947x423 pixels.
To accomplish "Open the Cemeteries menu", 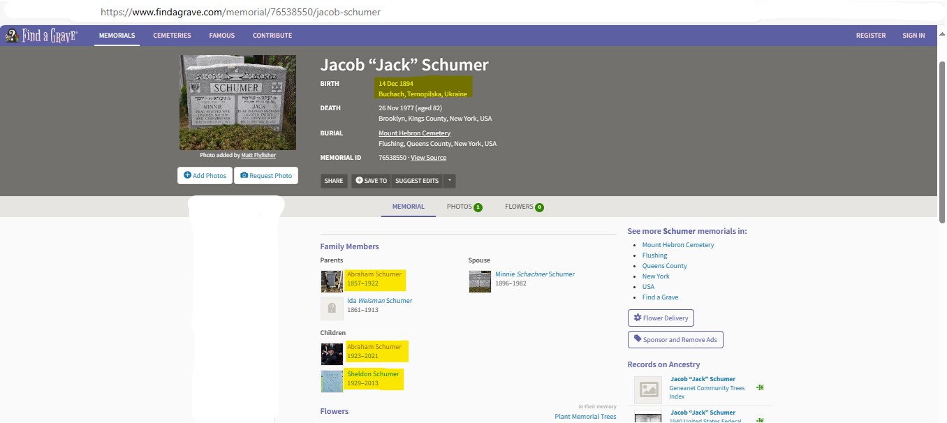I will tap(172, 36).
